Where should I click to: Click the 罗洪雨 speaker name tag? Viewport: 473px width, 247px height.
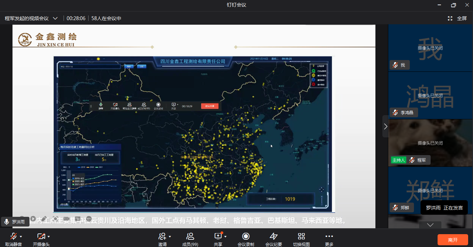coord(15,222)
